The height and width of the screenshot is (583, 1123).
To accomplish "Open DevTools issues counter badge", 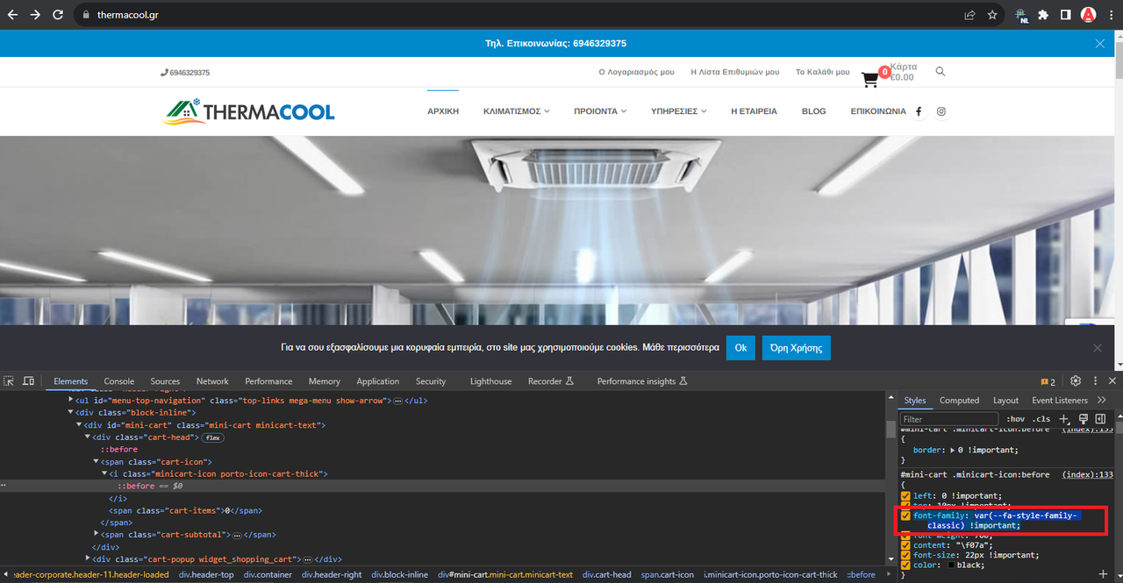I will 1048,381.
